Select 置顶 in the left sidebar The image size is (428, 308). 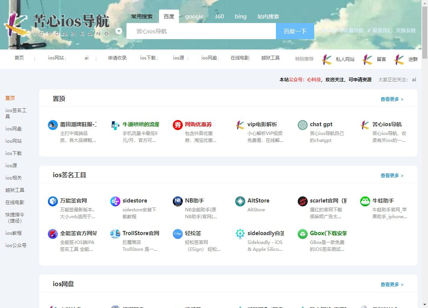pyautogui.click(x=10, y=98)
